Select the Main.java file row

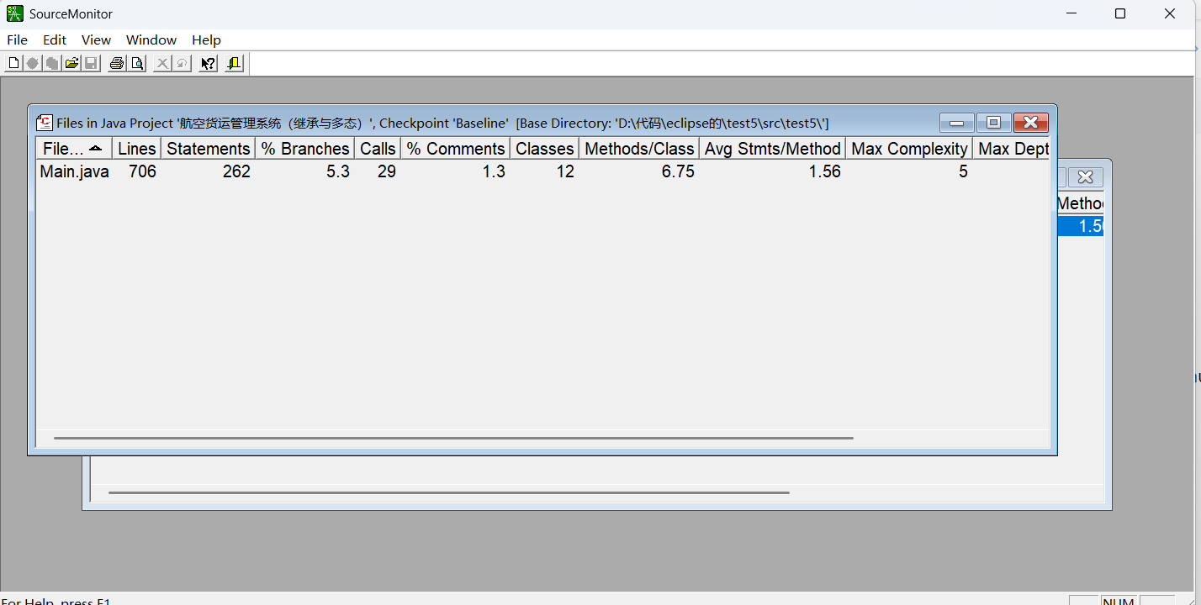[x=543, y=171]
